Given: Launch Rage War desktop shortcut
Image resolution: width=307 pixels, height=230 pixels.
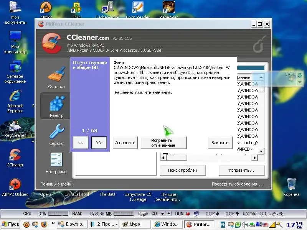Looking at the screenshot, I should (x=168, y=9).
